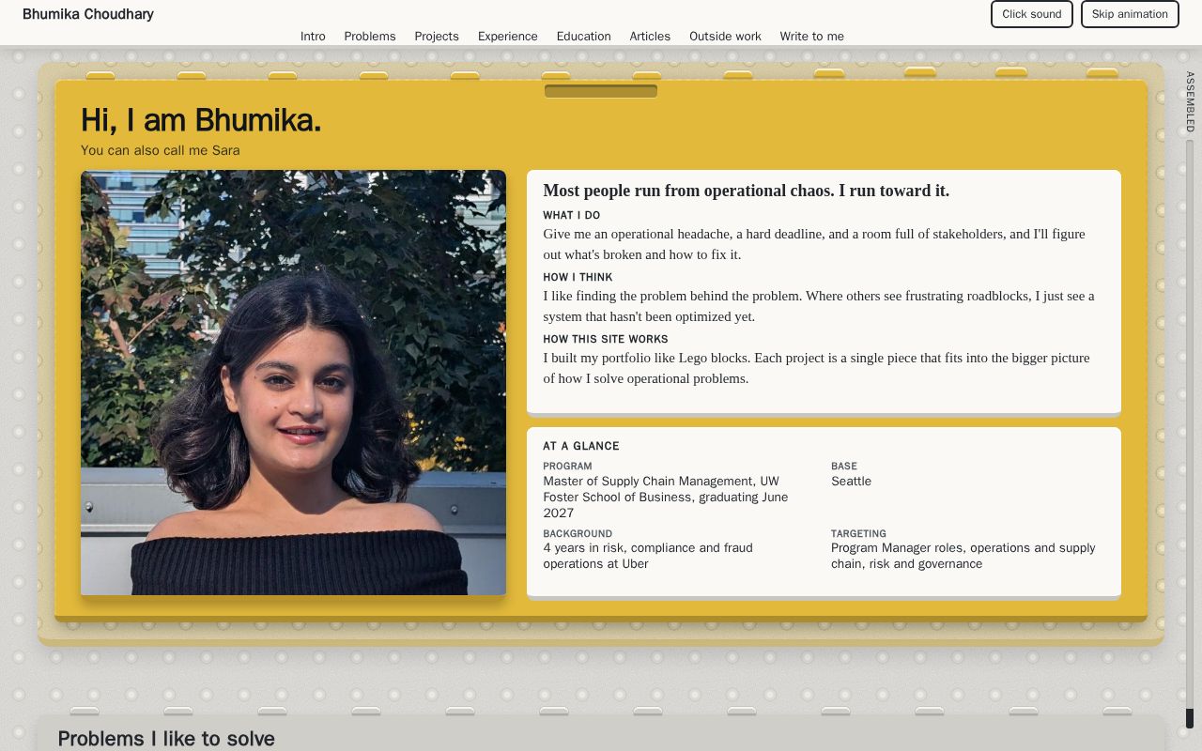Click the 'HOW I THINK' label

coord(578,277)
